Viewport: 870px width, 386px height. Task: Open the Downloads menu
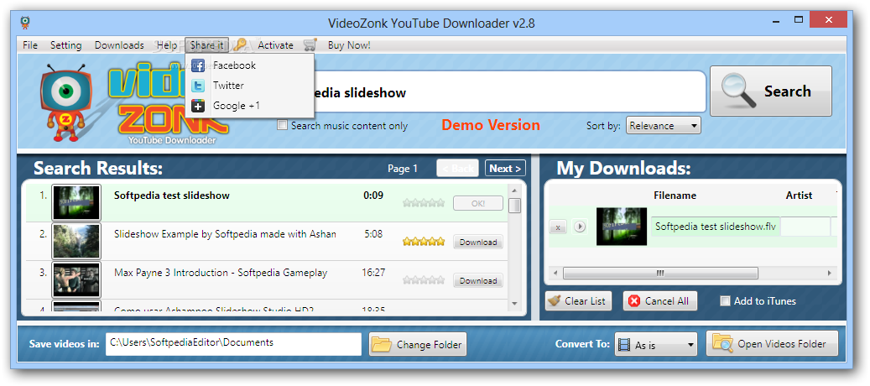coord(119,45)
